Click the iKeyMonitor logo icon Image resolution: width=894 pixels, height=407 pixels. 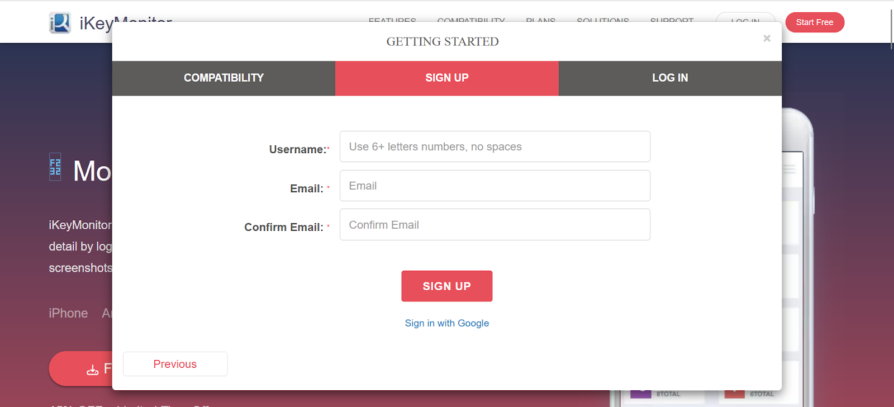60,23
